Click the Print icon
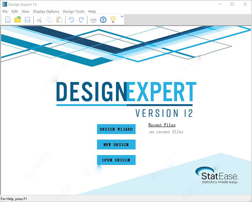 (93, 20)
